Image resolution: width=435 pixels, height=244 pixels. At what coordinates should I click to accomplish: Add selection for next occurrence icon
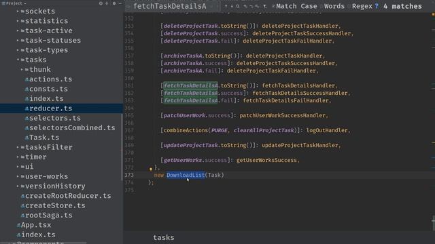click(245, 6)
